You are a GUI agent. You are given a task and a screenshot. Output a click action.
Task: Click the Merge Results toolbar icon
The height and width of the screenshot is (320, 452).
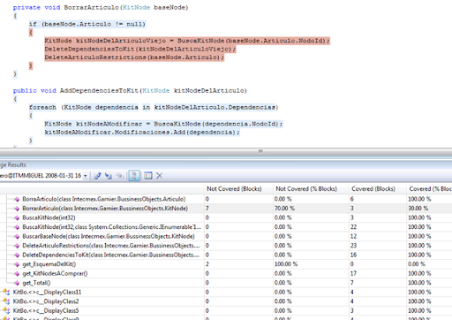119,176
